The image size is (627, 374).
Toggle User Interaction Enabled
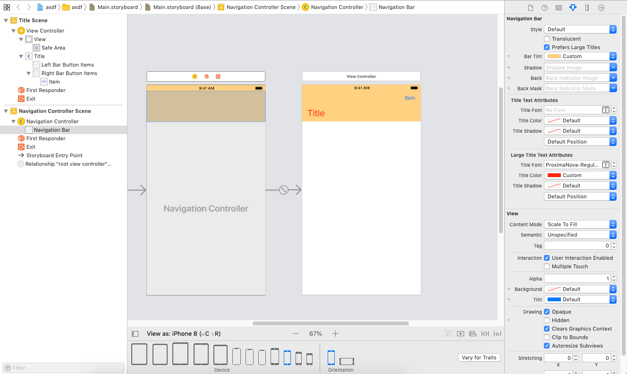point(547,258)
